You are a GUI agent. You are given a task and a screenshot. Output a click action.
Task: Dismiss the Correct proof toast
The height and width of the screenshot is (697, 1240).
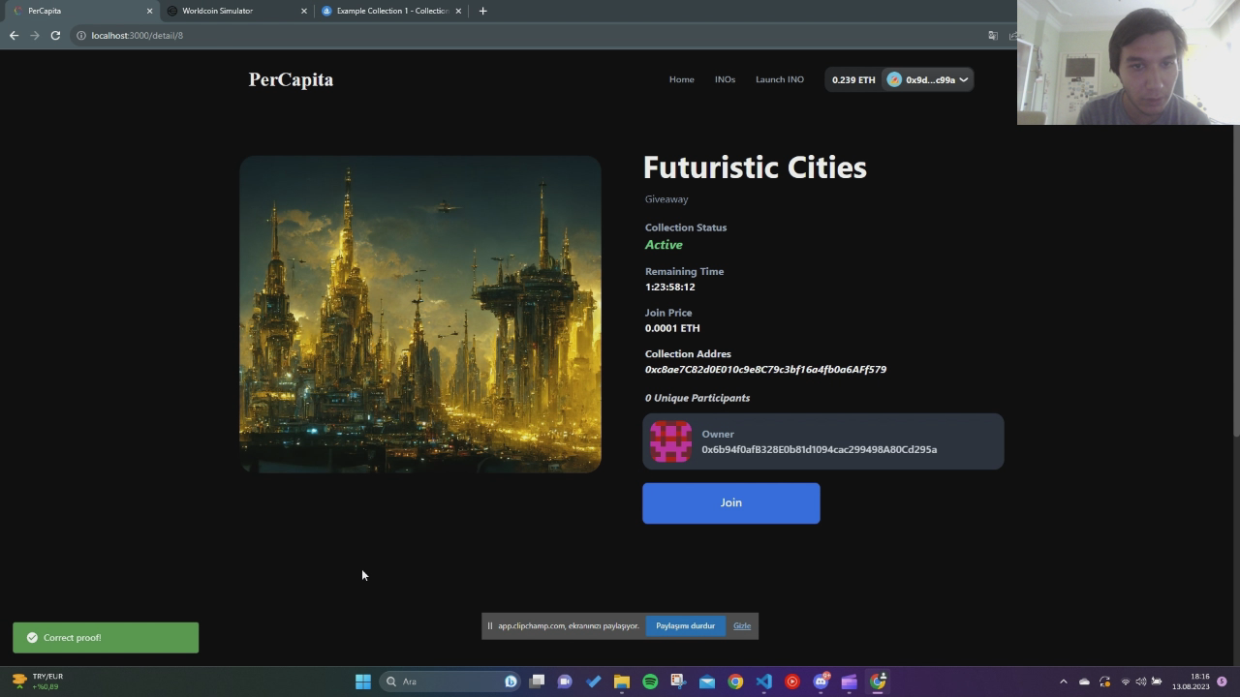point(106,638)
